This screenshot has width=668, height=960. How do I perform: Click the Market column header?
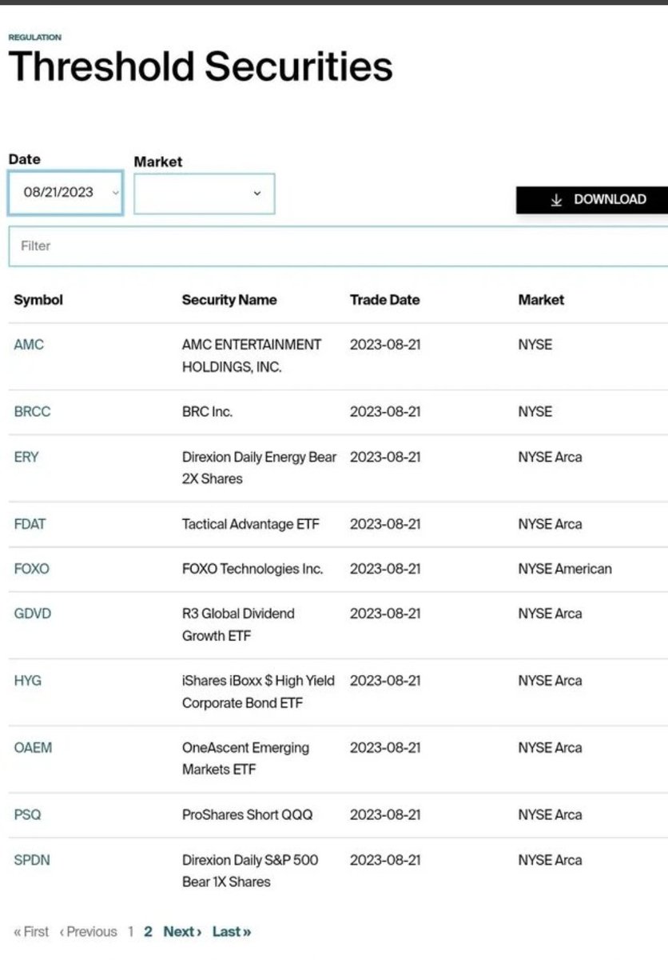(x=541, y=300)
